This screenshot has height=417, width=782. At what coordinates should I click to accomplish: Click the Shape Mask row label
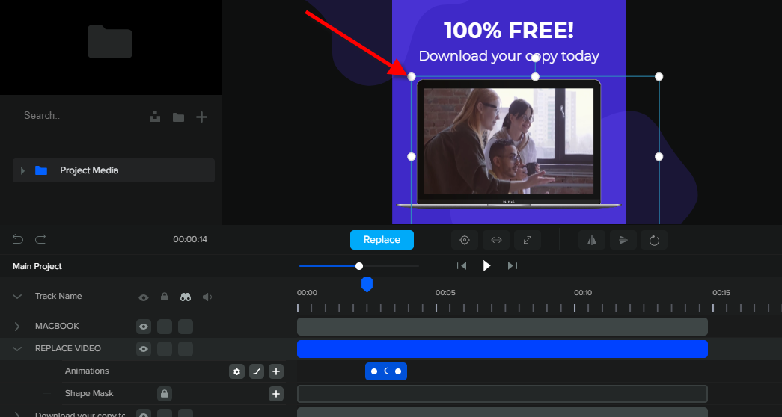coord(89,394)
